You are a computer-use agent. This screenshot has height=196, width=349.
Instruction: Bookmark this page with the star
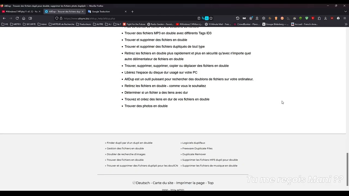(211, 18)
